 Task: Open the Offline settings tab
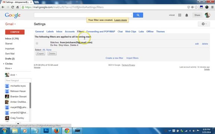pos(150,32)
